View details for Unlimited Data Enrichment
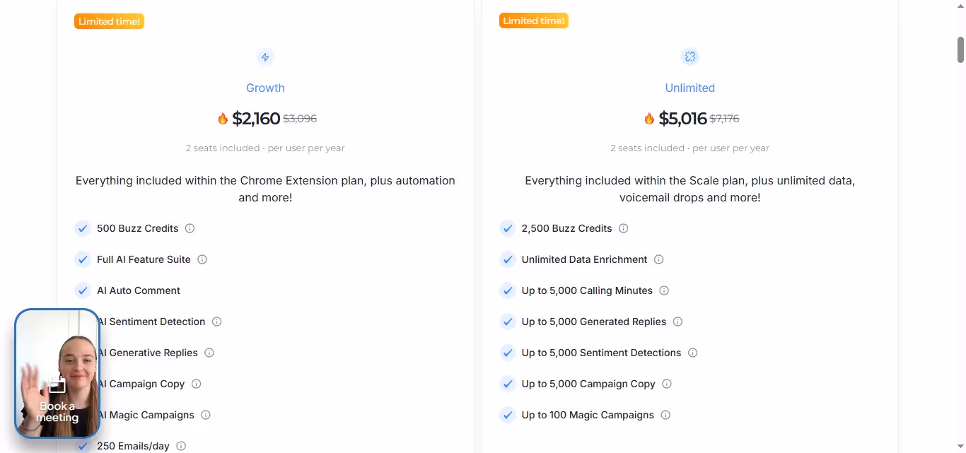 pos(658,259)
